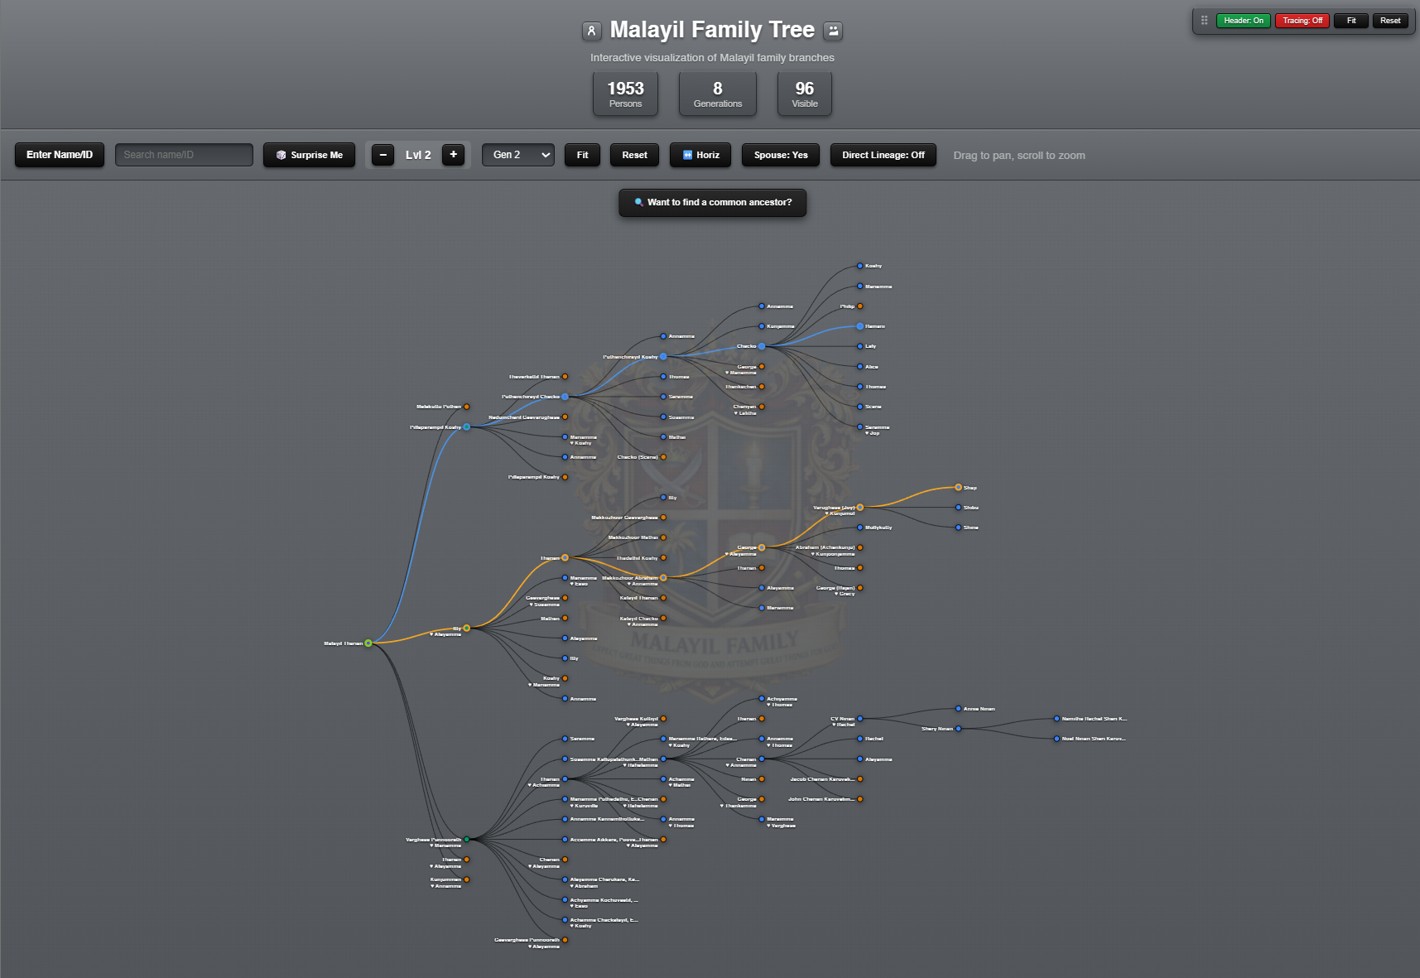
Task: Toggle Spouse display off
Action: [779, 155]
